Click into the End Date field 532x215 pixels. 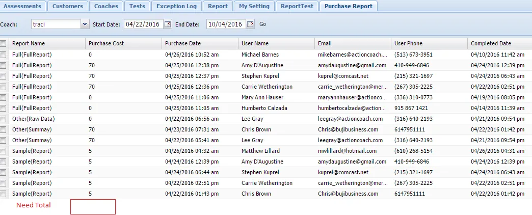click(226, 24)
